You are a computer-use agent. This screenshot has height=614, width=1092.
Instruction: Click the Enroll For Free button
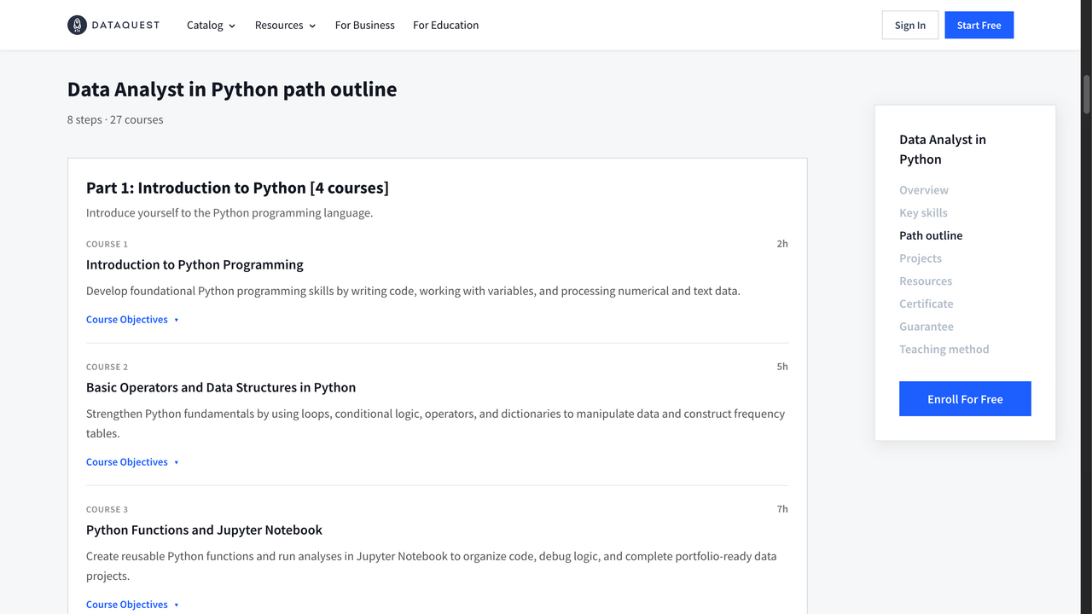click(965, 399)
